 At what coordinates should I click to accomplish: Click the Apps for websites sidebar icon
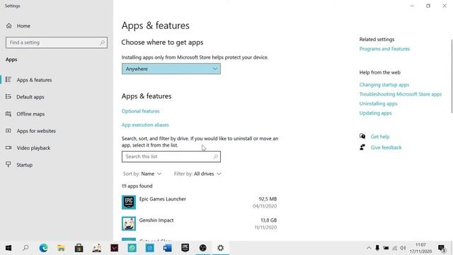point(8,130)
